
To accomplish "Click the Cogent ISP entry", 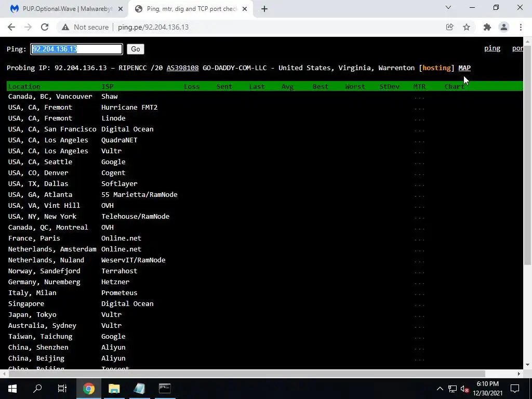I will 113,172.
